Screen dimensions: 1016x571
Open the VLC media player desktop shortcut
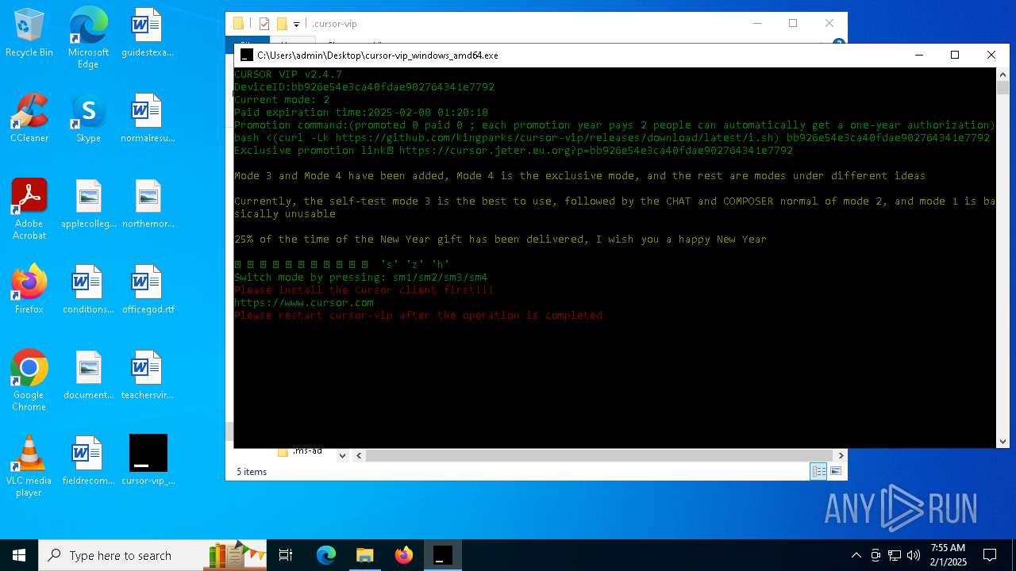(29, 466)
